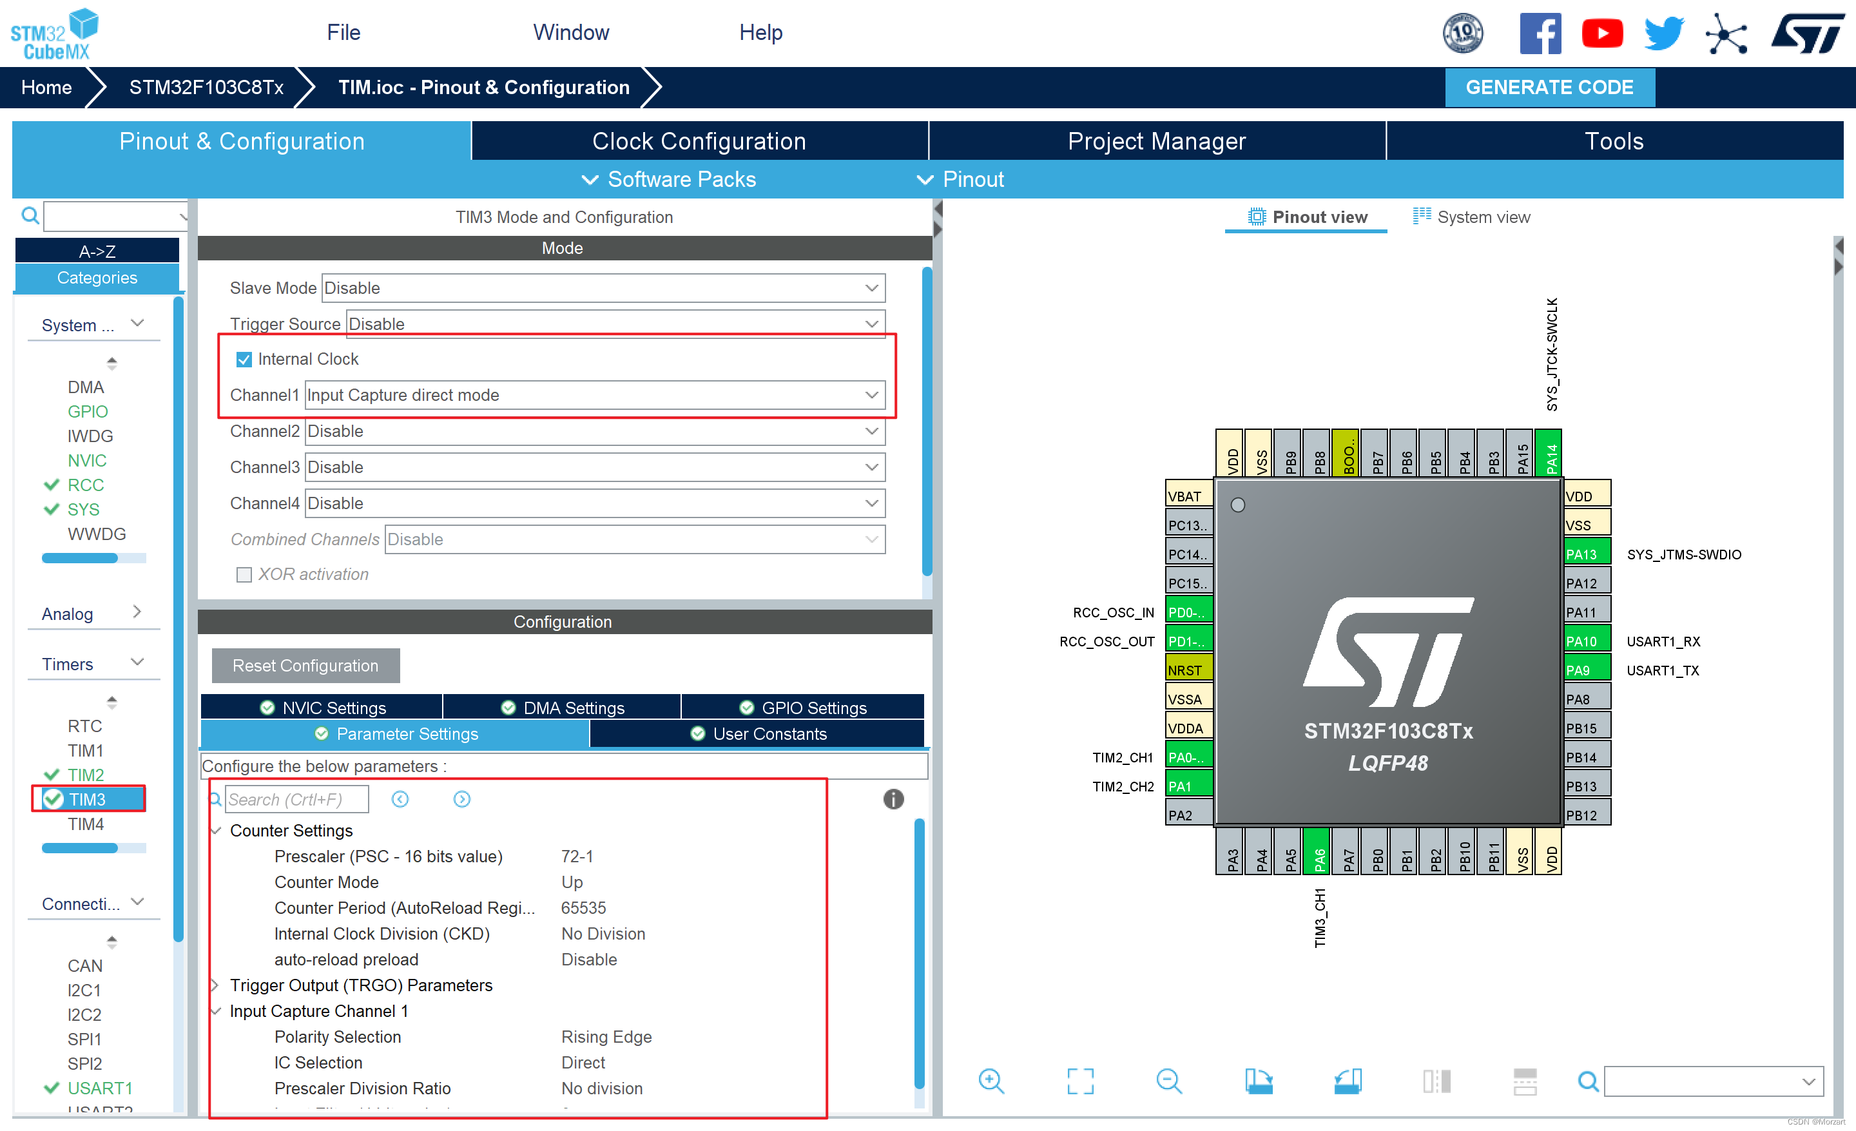
Task: Switch to the Tools tab
Action: coord(1614,140)
